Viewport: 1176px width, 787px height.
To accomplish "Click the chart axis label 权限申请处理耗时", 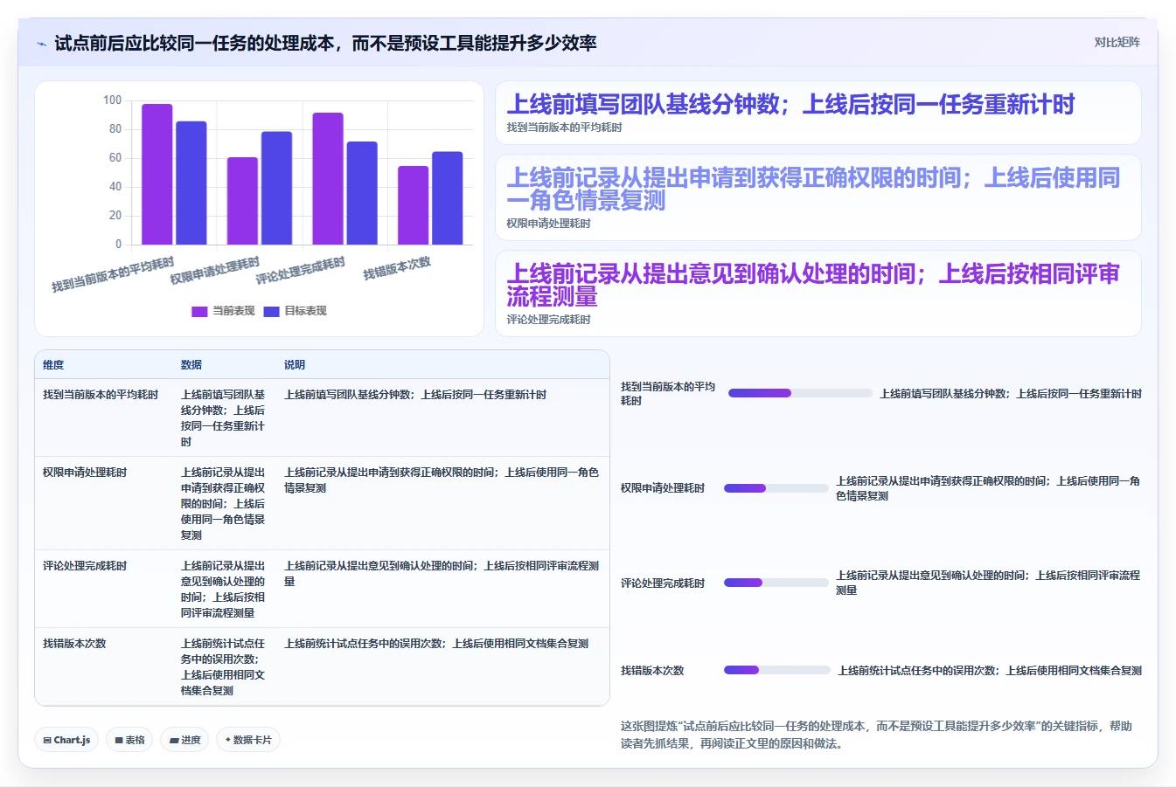I will click(x=215, y=271).
